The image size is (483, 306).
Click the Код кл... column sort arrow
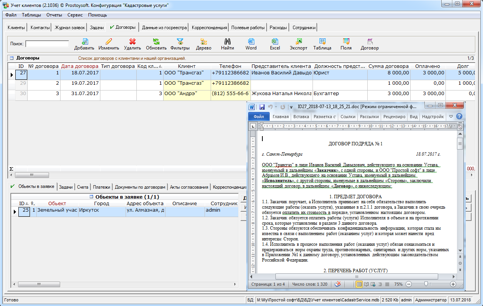[x=160, y=66]
